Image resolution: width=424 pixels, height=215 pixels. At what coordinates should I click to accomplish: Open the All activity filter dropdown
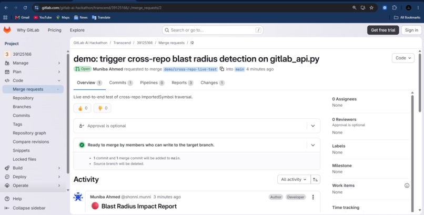[x=294, y=179]
